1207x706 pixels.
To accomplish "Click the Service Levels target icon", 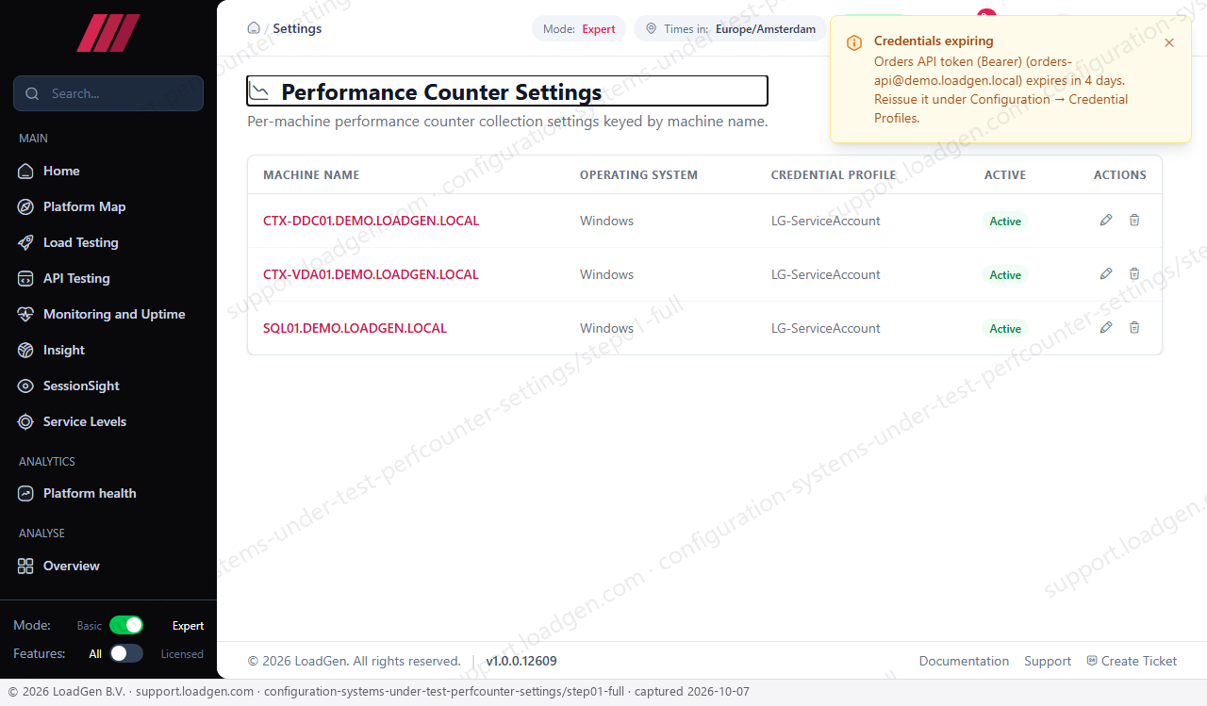I will [25, 421].
